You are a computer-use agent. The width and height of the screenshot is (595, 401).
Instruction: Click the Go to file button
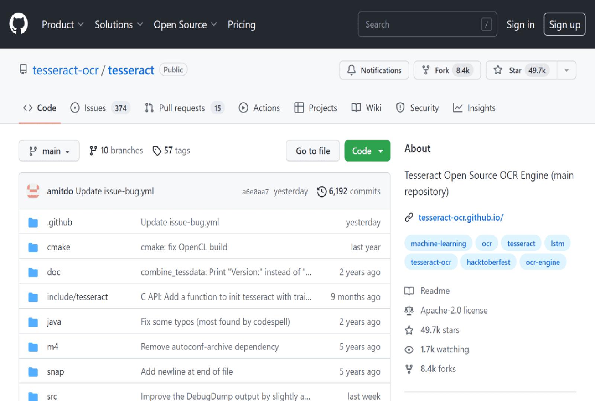pos(313,151)
